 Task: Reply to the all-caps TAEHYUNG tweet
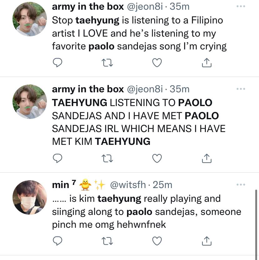(x=57, y=159)
